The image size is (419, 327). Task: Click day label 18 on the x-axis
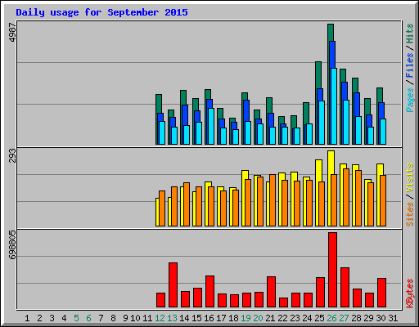click(234, 318)
